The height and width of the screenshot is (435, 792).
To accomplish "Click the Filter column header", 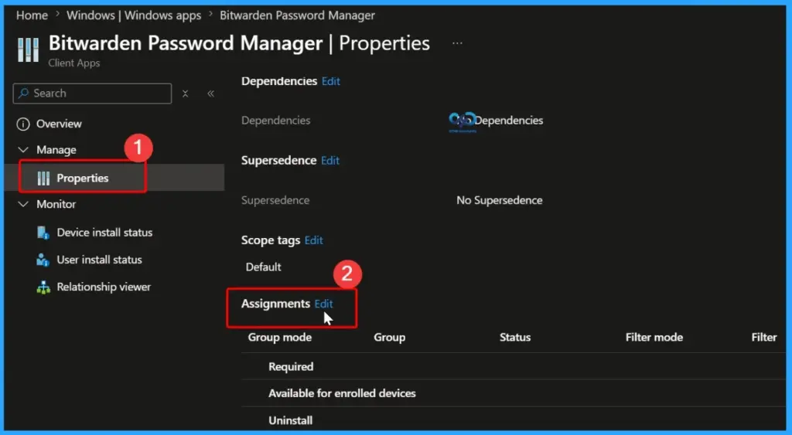I will pyautogui.click(x=764, y=338).
